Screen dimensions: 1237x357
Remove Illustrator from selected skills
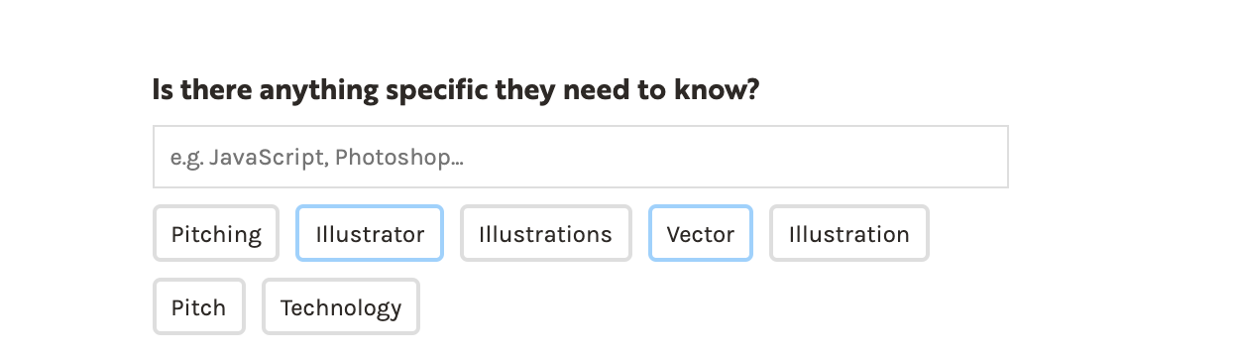(x=370, y=234)
